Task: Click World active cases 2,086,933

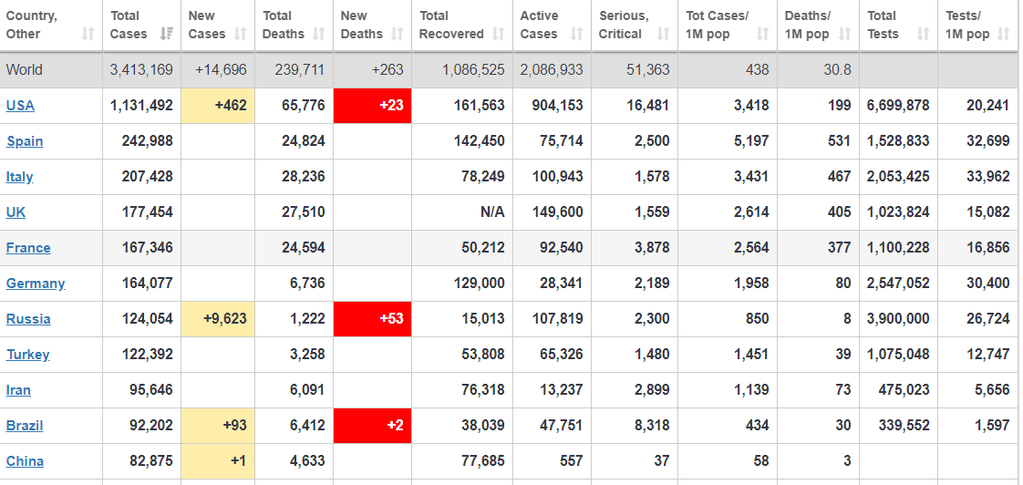Action: coord(552,70)
